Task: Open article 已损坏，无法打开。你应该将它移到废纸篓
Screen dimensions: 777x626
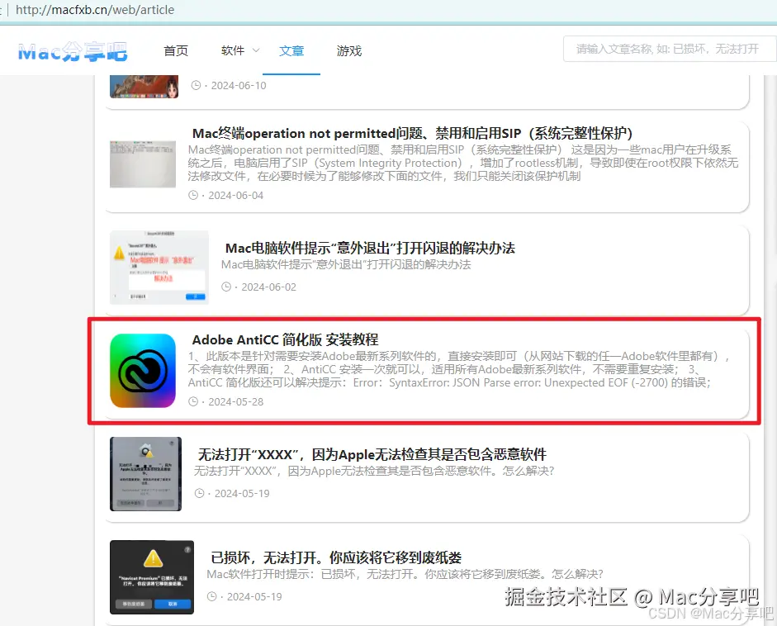Action: 336,557
